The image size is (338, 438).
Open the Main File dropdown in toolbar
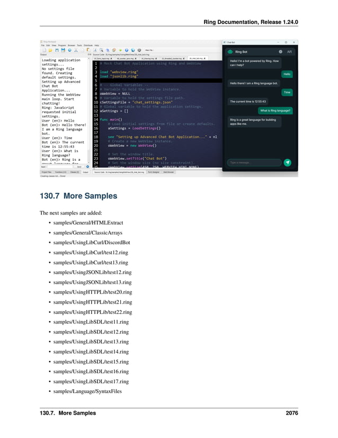tap(149, 50)
